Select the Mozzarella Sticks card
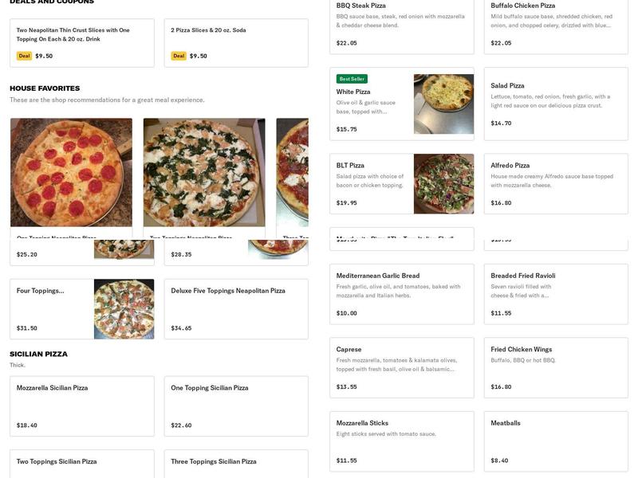The height and width of the screenshot is (478, 638). pos(401,441)
